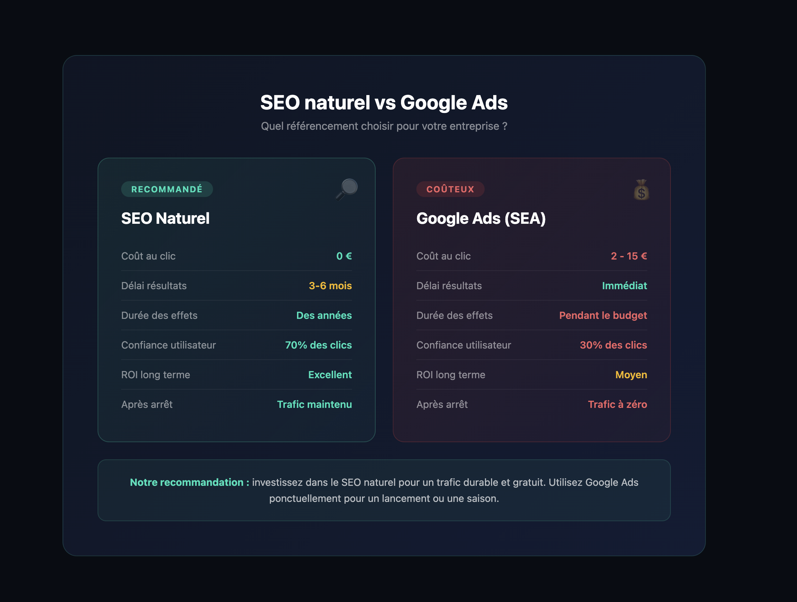Click 70% des clics value
The height and width of the screenshot is (602, 797).
pyautogui.click(x=318, y=345)
